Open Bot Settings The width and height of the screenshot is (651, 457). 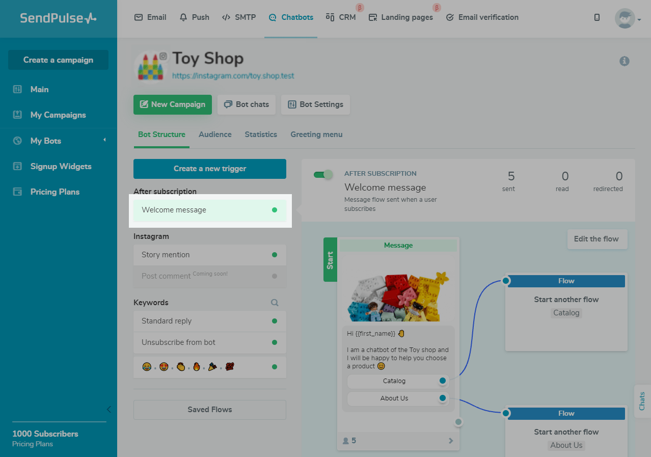(316, 104)
